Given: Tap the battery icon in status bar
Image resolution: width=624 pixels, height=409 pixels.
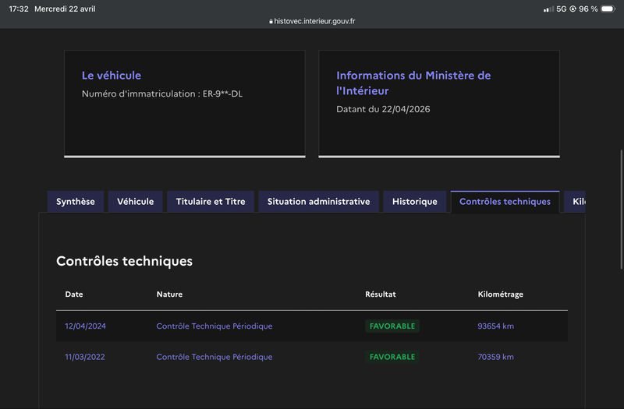Looking at the screenshot, I should pyautogui.click(x=608, y=9).
